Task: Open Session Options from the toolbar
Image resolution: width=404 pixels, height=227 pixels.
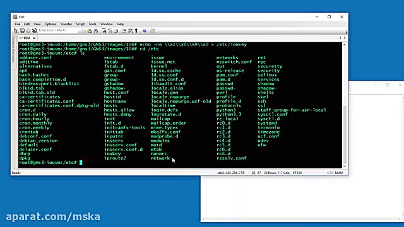Action: pyautogui.click(x=124, y=31)
